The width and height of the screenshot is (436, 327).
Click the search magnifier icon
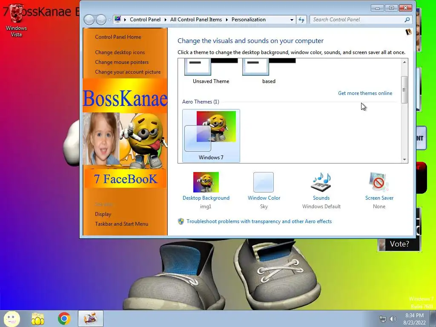407,20
